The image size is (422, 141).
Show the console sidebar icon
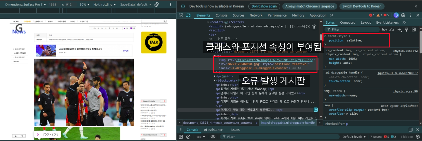[x=181, y=137]
